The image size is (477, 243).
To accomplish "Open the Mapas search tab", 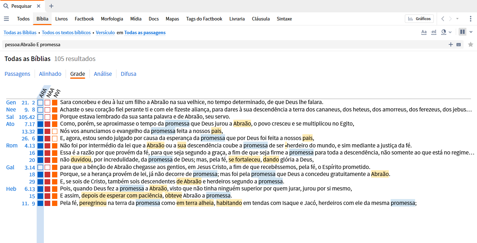I will coord(172,19).
